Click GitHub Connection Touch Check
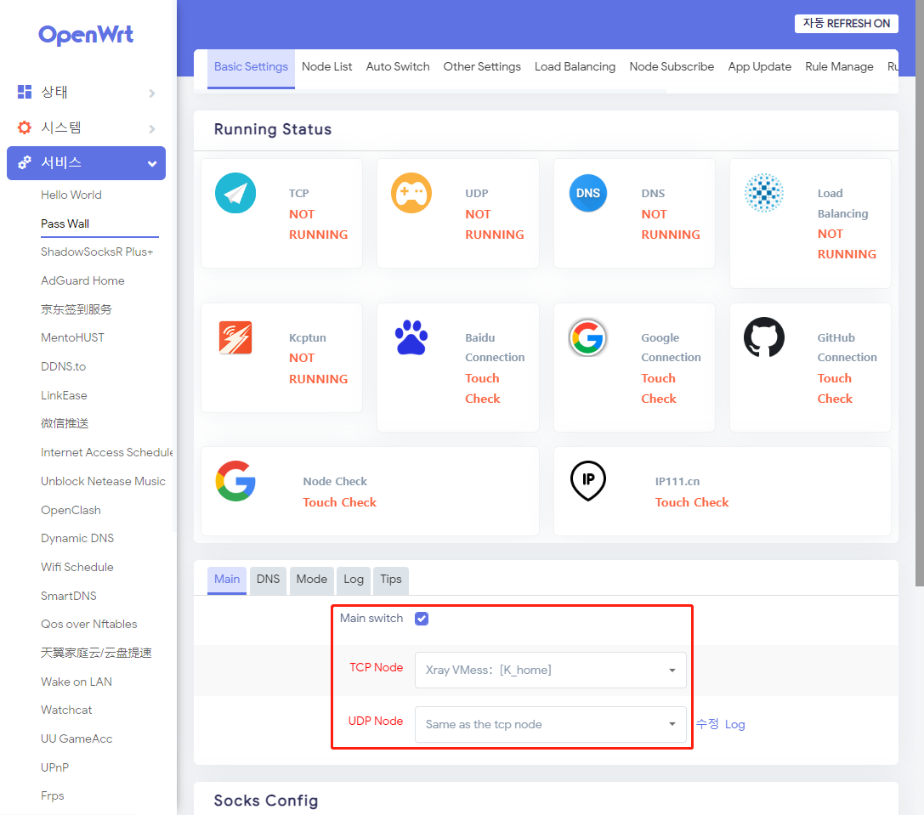Image resolution: width=924 pixels, height=815 pixels. click(835, 388)
